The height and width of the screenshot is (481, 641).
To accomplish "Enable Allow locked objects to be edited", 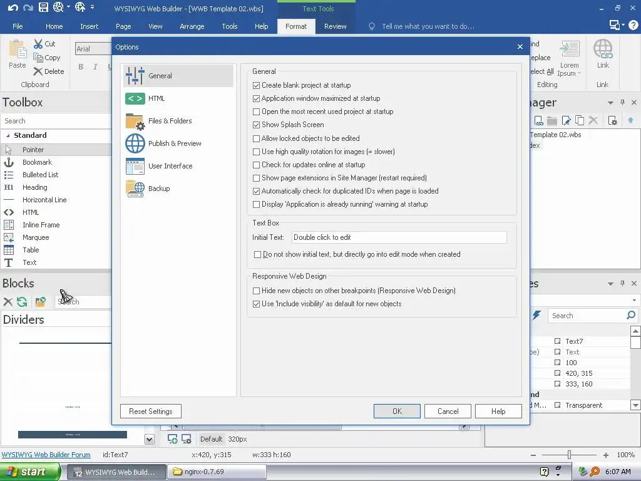I will tap(256, 138).
